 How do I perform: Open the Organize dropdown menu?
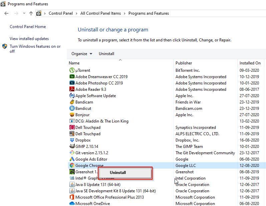pos(82,54)
